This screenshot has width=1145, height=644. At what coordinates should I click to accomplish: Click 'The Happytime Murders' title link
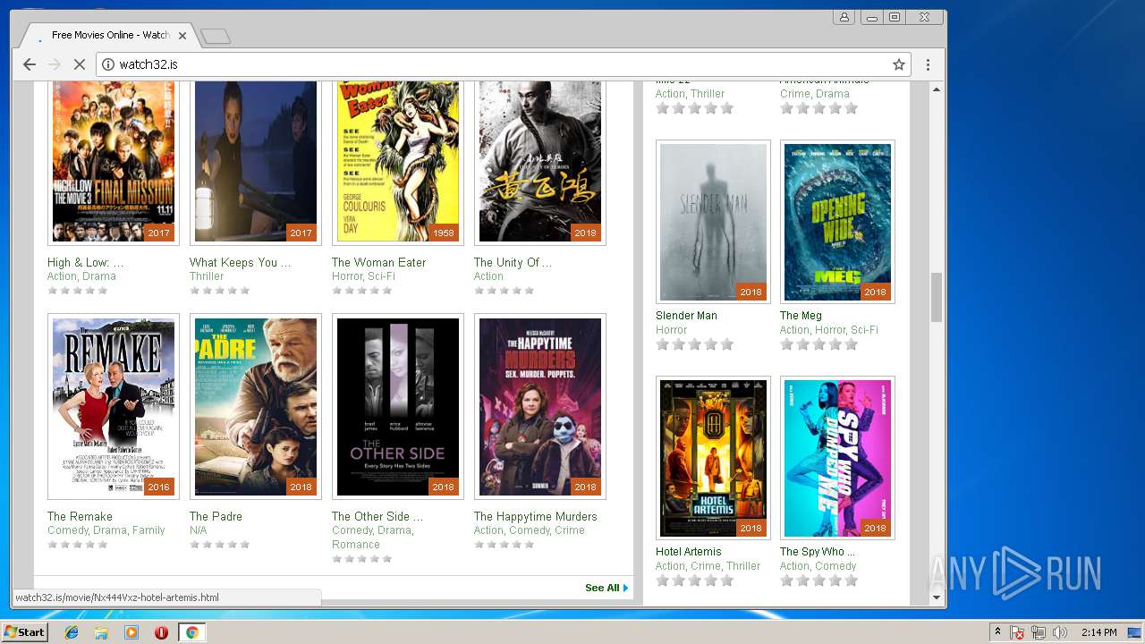tap(535, 516)
